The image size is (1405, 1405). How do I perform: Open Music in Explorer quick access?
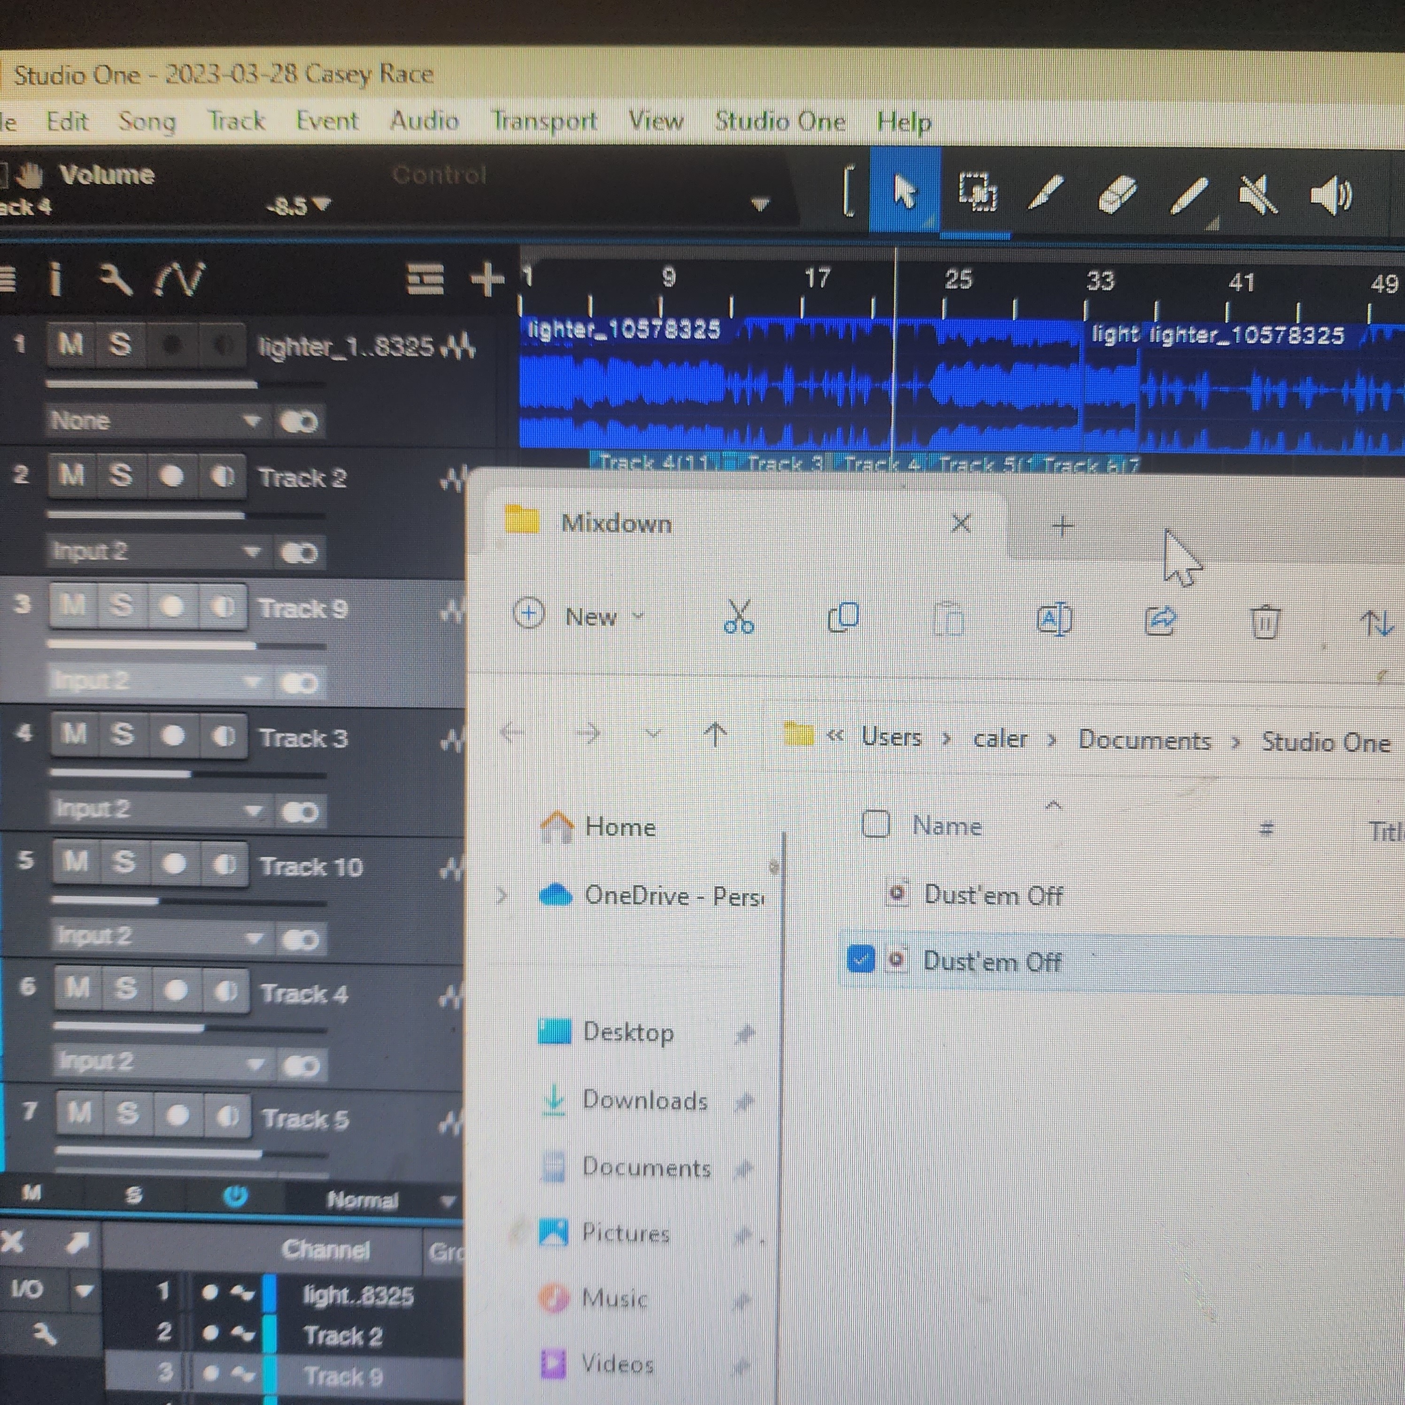(593, 1298)
